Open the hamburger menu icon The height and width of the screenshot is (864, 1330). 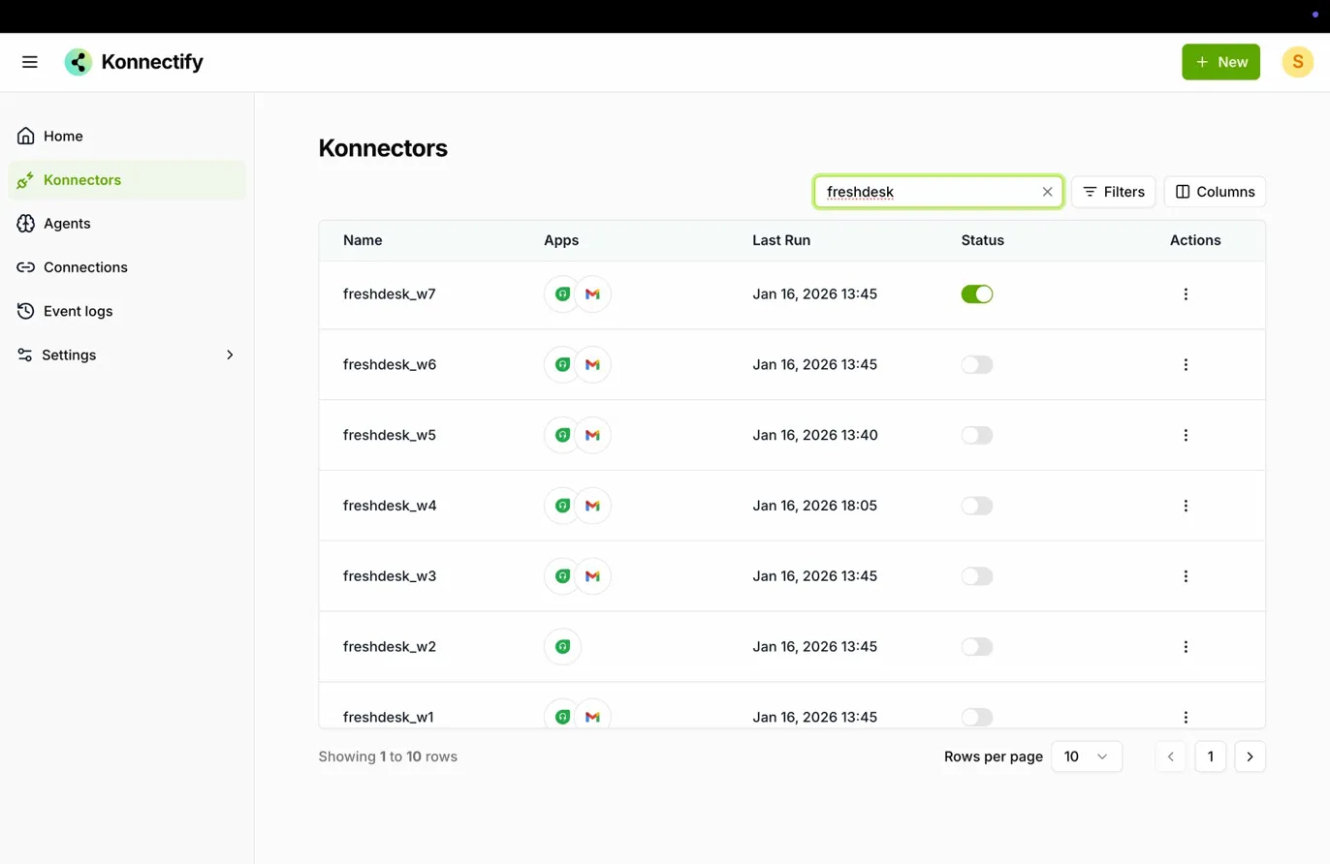tap(30, 62)
